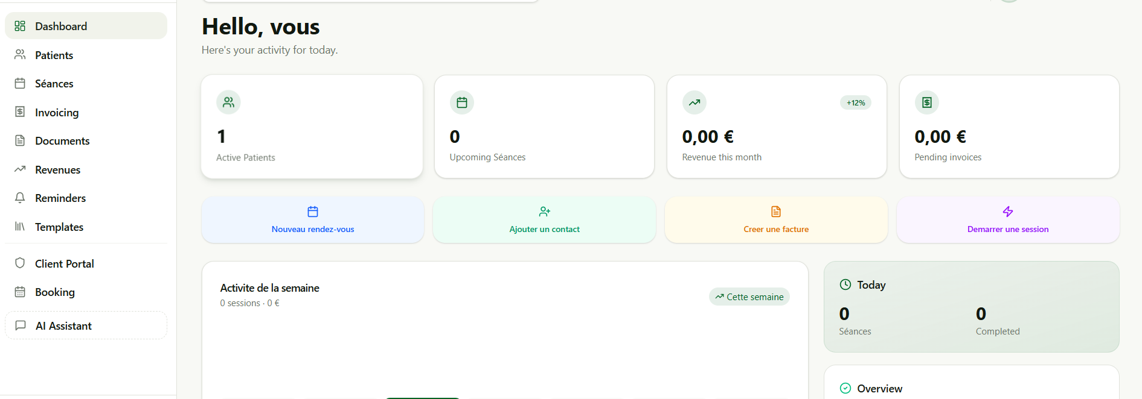Open the Pending invoices card
The width and height of the screenshot is (1142, 399).
(x=1008, y=127)
